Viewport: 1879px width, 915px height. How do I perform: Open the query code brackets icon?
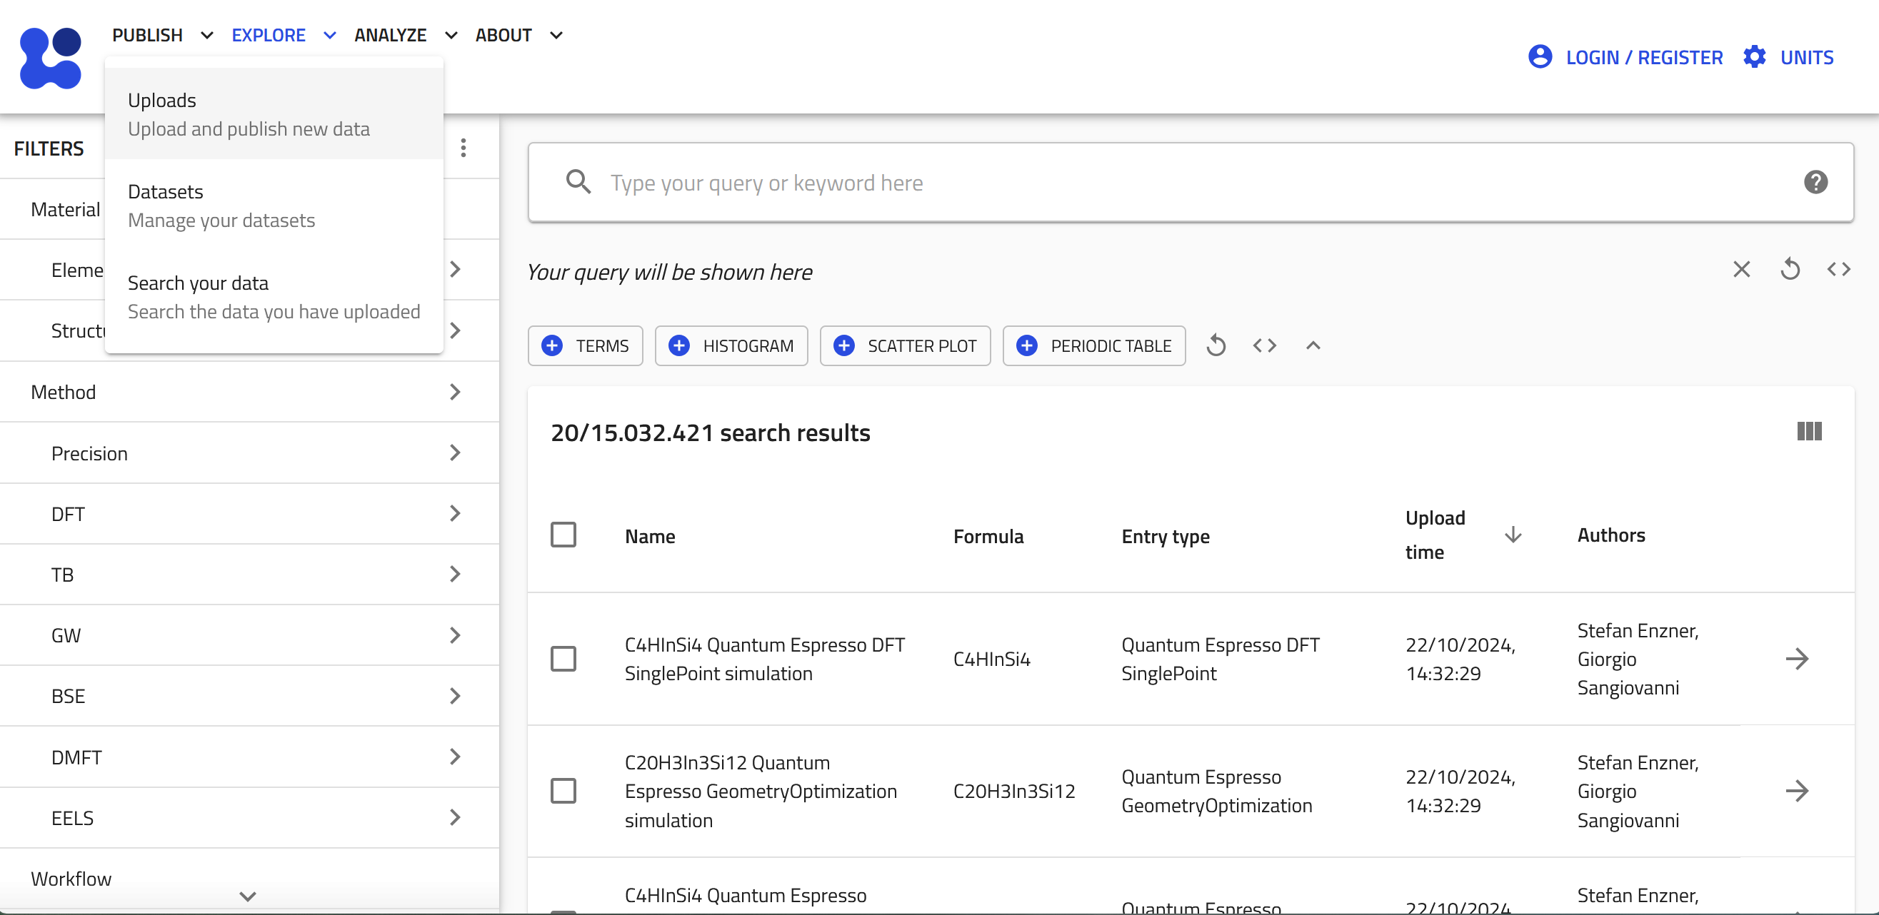[x=1838, y=270]
